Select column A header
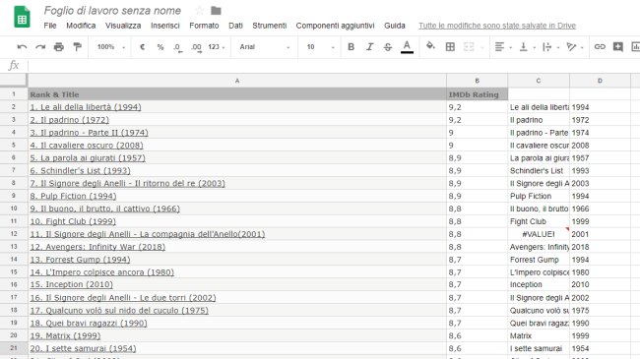The height and width of the screenshot is (359, 640). tap(237, 81)
